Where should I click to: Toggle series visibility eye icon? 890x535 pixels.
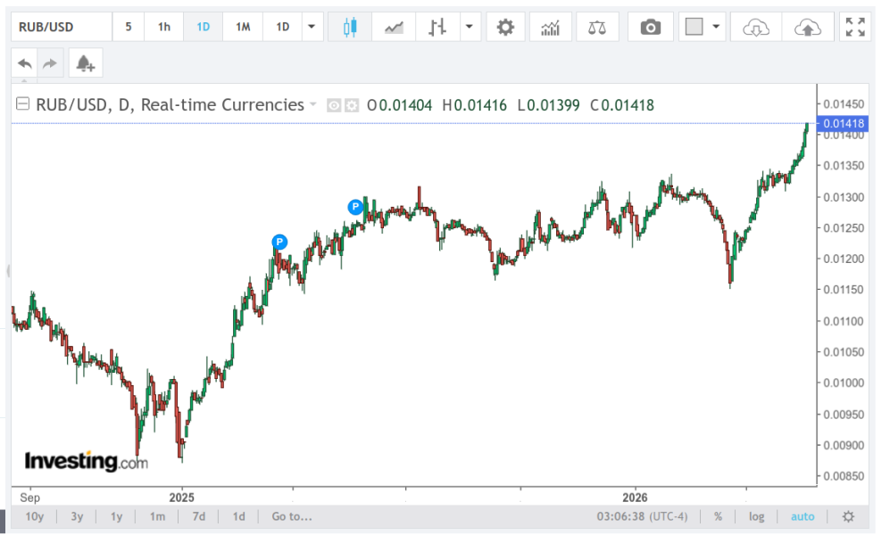[x=334, y=105]
